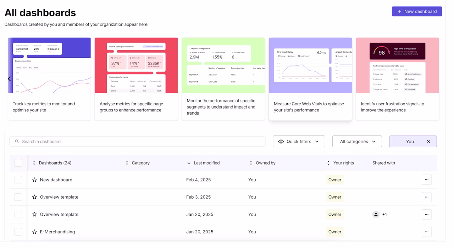The image size is (454, 249).
Task: Open more options for Feb 3 Overview template
Action: (x=426, y=197)
